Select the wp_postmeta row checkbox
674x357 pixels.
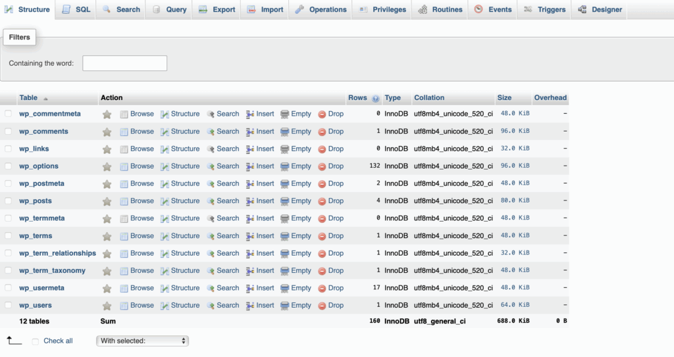click(8, 183)
